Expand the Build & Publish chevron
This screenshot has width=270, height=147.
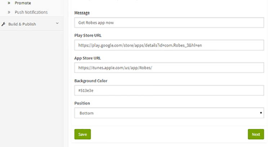57,24
